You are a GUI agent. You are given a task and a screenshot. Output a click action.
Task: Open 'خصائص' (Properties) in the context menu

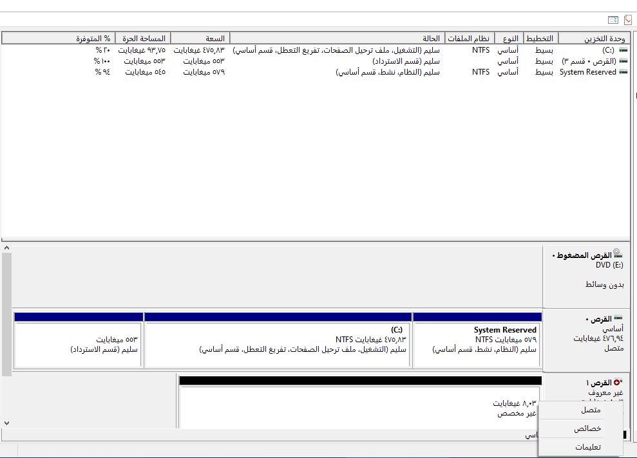[580, 428]
